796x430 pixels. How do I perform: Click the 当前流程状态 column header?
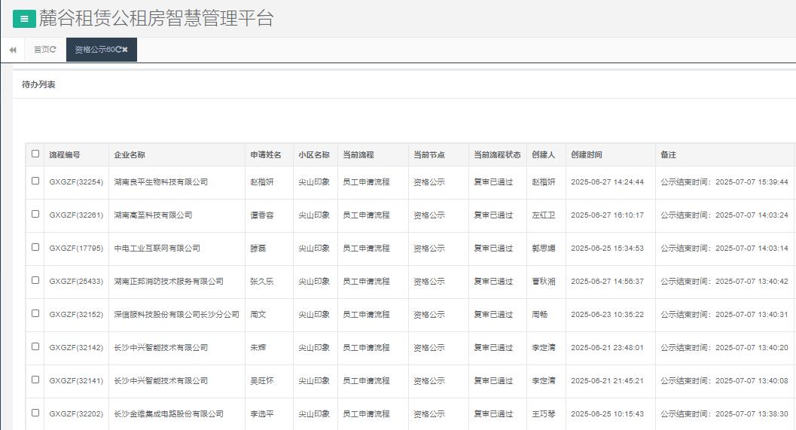497,155
